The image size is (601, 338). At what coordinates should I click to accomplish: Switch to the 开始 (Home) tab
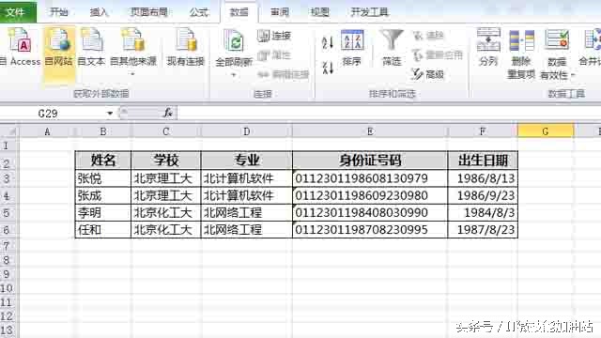click(x=58, y=12)
